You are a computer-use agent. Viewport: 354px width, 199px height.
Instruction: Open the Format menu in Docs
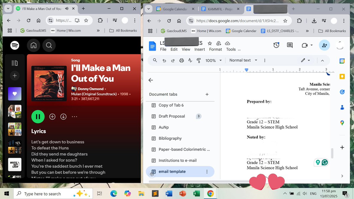[x=215, y=49]
